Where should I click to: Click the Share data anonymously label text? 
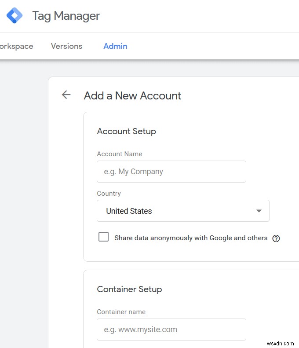tap(191, 238)
